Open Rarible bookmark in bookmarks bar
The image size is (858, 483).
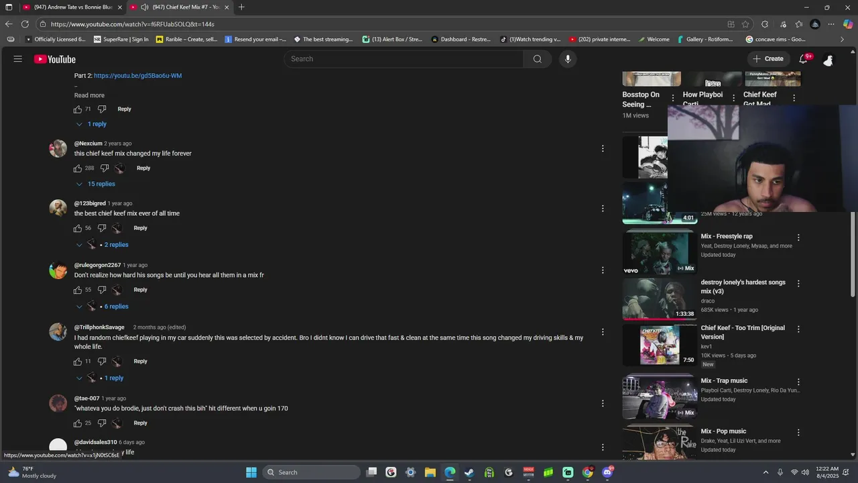click(187, 40)
